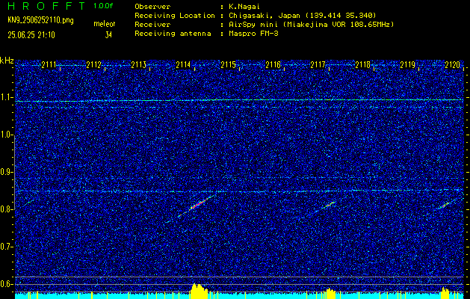Select filename KN9_2506252110.png

pyautogui.click(x=40, y=20)
